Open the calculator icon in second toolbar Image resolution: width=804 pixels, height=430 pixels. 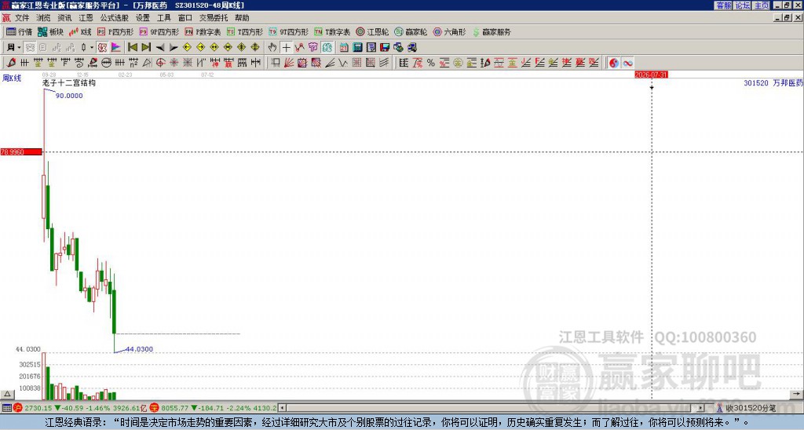coord(357,47)
